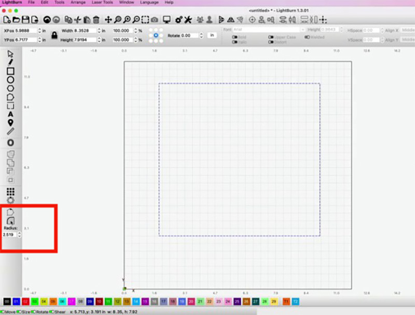Click the 'in' unit button beside Rotate
The width and height of the screenshot is (415, 315).
[212, 35]
